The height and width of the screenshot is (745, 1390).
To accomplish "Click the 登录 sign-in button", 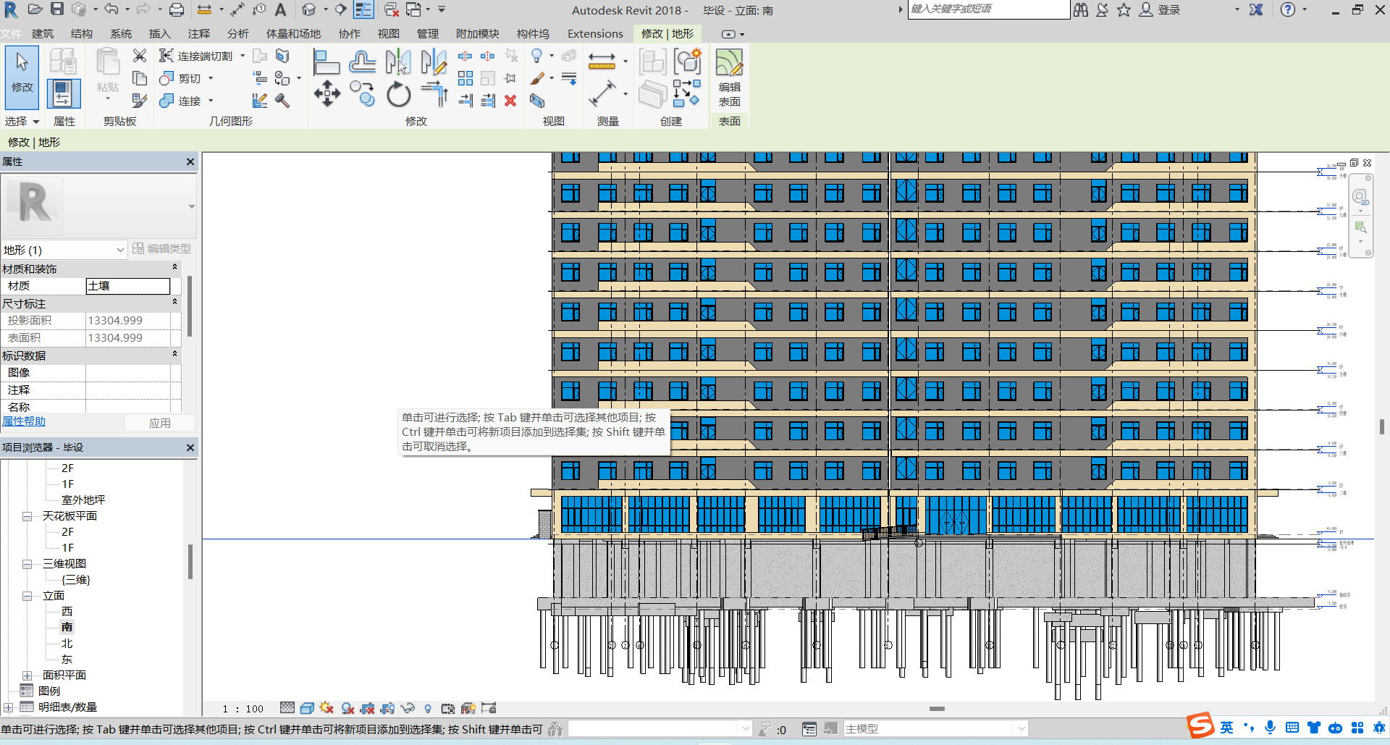I will [x=1161, y=9].
